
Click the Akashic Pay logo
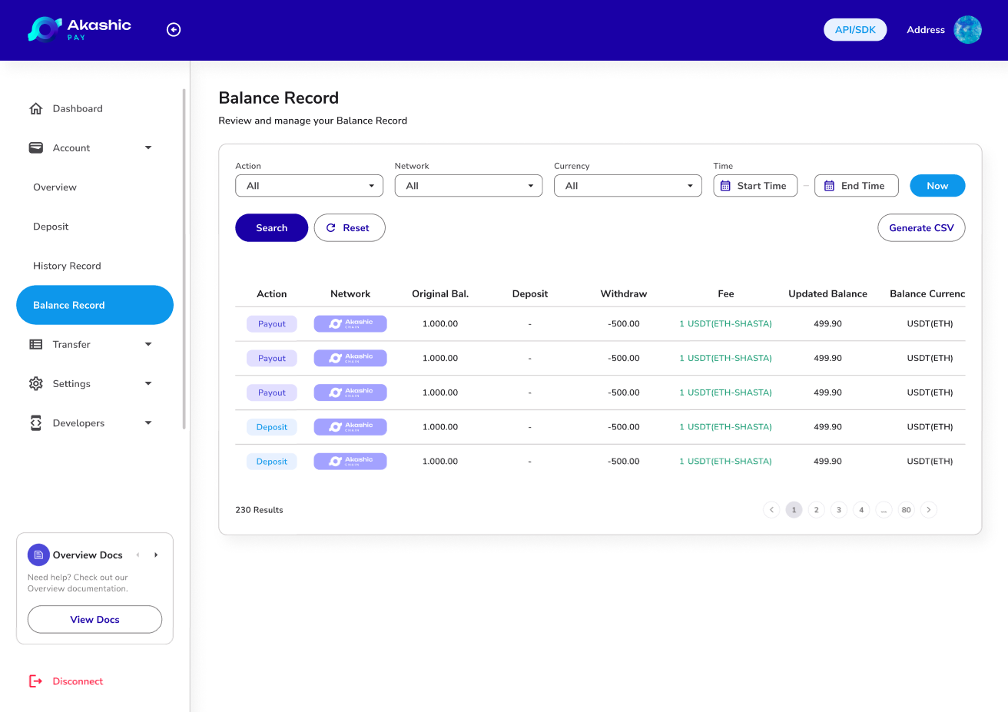coord(79,29)
